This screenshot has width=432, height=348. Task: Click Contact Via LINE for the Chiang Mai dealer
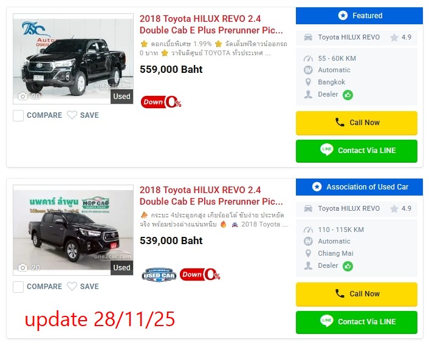[x=357, y=322]
